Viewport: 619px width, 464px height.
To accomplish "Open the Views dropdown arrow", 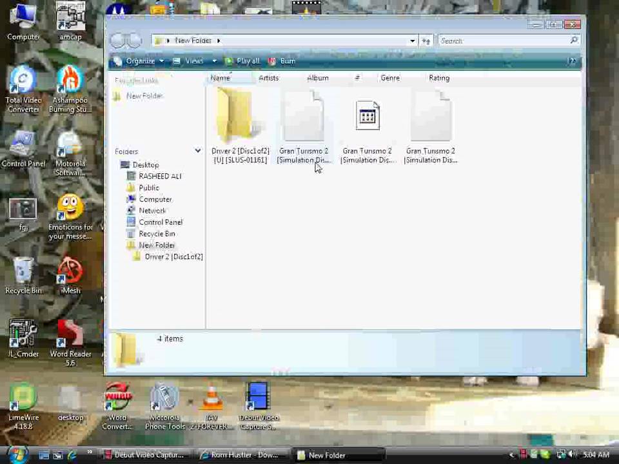I will 214,61.
